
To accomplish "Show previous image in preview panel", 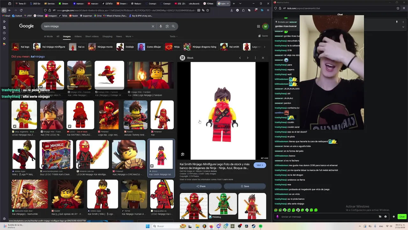I will point(240,58).
